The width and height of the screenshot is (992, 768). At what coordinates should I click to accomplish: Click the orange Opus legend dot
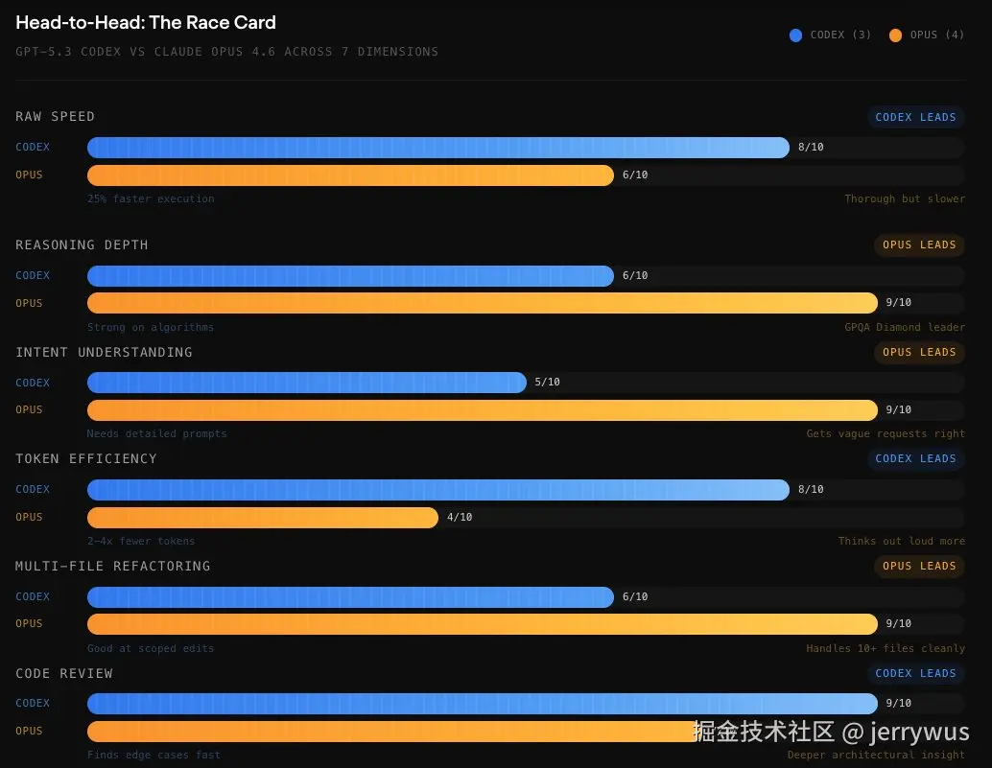(895, 35)
